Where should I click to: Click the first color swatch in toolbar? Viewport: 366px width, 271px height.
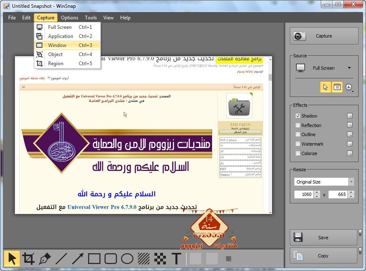pyautogui.click(x=196, y=259)
